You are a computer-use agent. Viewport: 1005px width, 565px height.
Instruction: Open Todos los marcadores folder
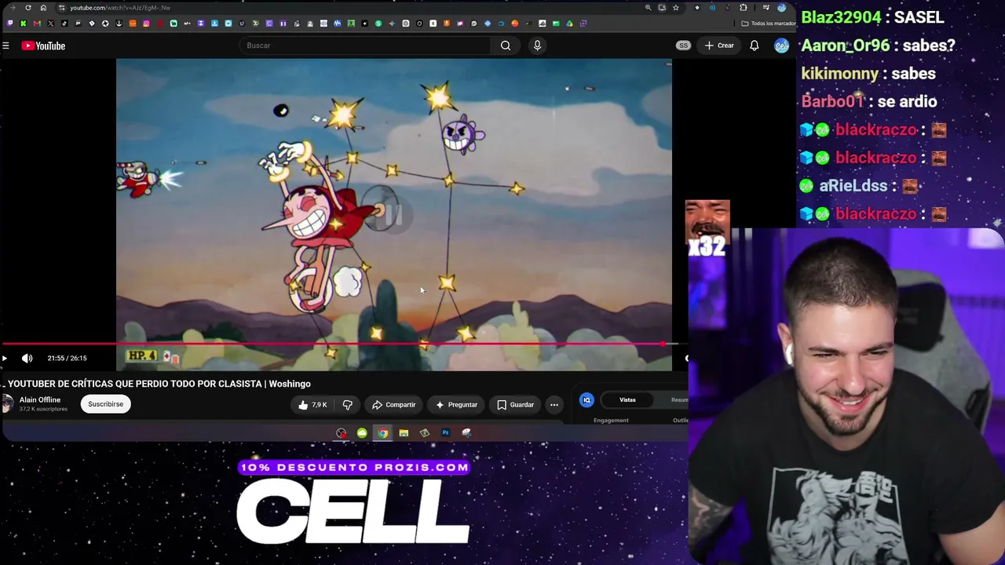tap(768, 24)
